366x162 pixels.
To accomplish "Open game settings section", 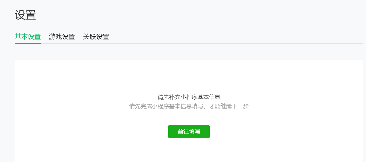I will click(x=62, y=37).
